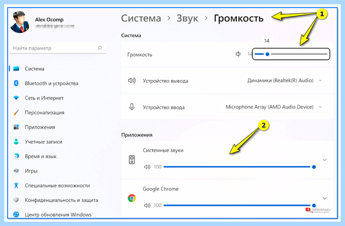Click the Устройство ввода microphone icon

[x=132, y=107]
